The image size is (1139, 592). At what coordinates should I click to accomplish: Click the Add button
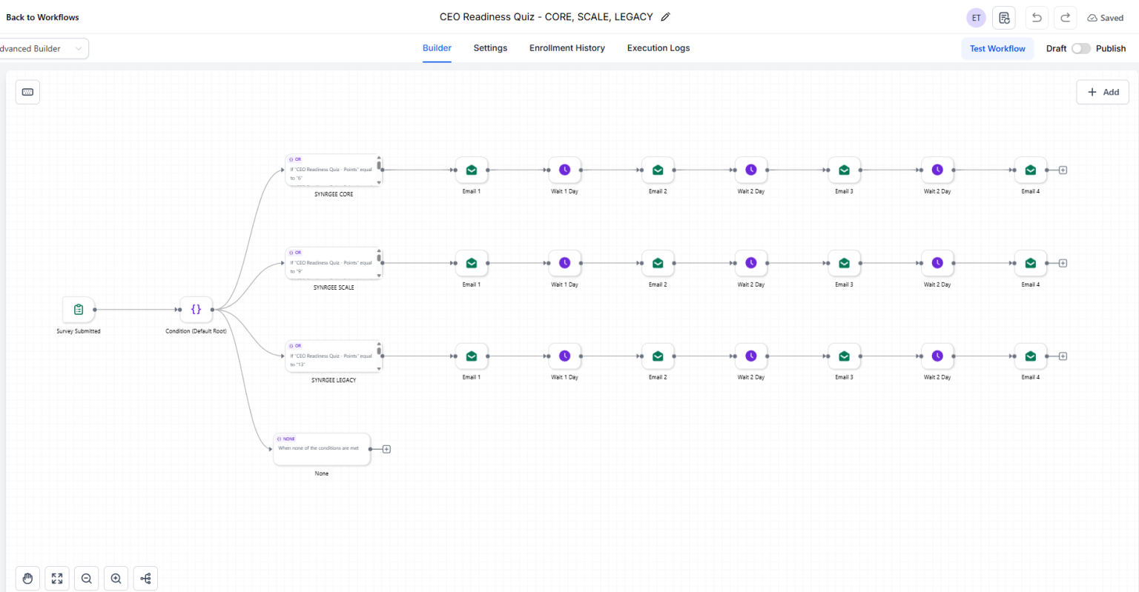(1103, 93)
